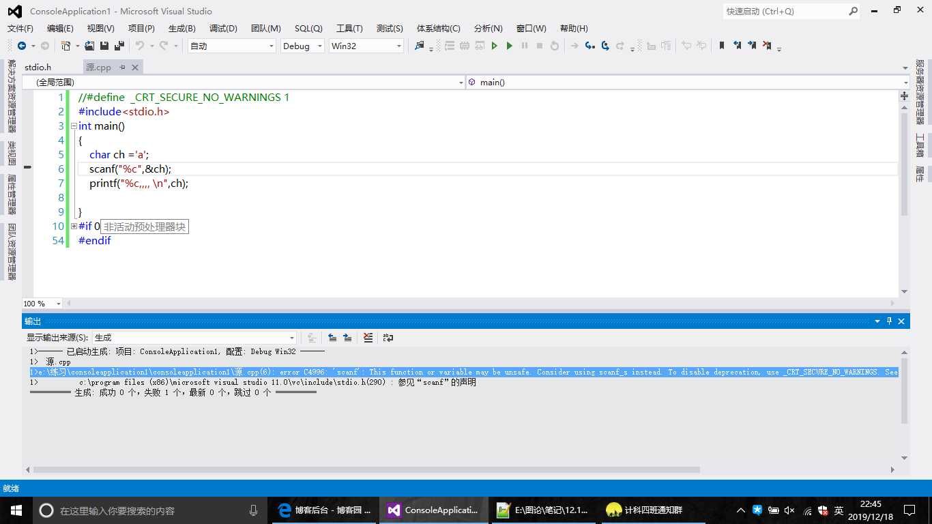
Task: Save current file with the Save icon
Action: point(104,46)
